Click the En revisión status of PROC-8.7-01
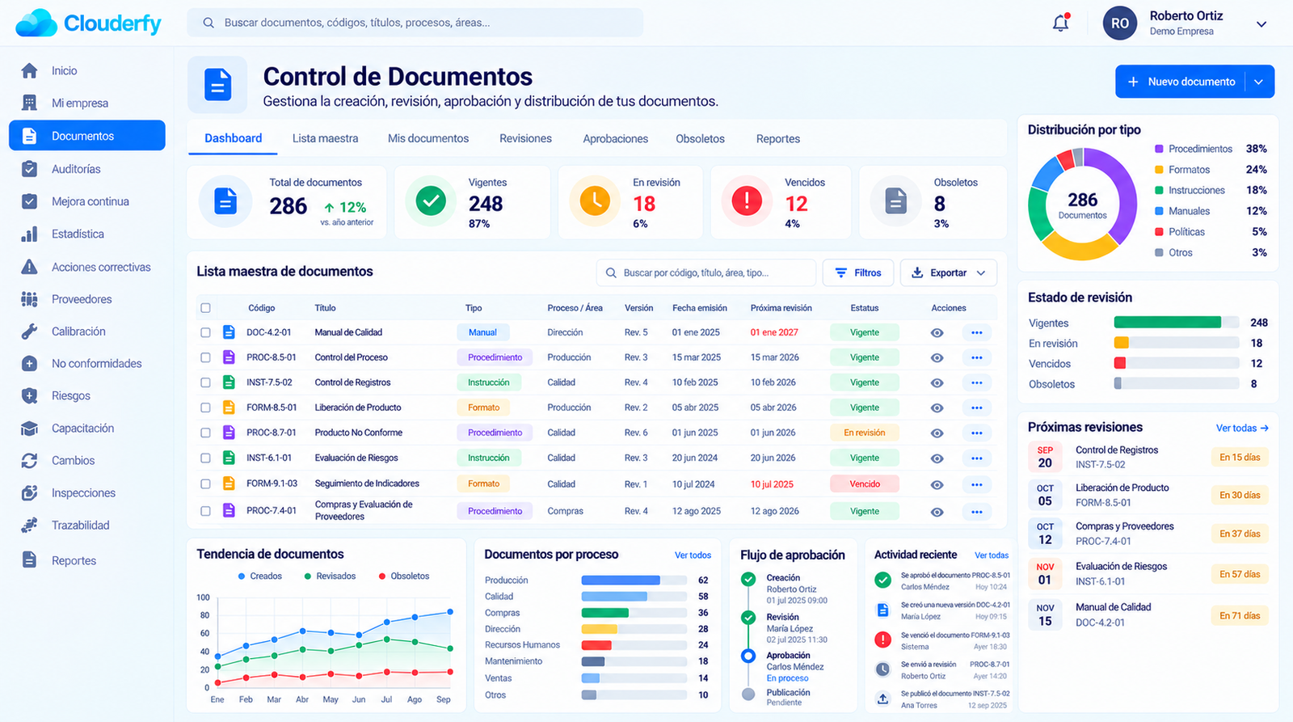The image size is (1293, 722). pyautogui.click(x=864, y=433)
